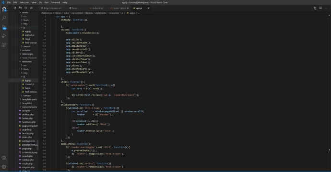Click htdocs in the breadcrumb path
This screenshot has width=331, height=172.
58,13
